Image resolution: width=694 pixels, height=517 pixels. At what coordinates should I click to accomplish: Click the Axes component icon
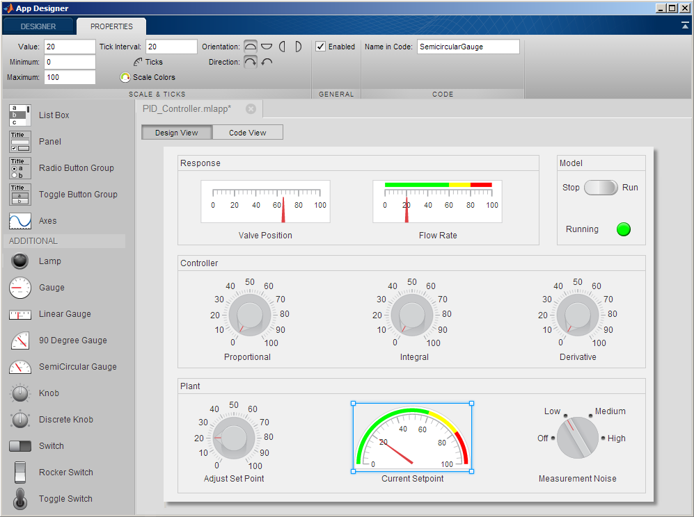[20, 221]
